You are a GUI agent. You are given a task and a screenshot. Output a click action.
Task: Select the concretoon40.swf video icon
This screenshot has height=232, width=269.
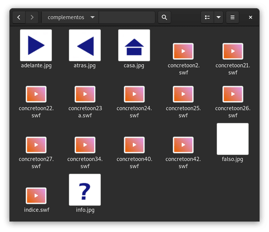point(134,145)
